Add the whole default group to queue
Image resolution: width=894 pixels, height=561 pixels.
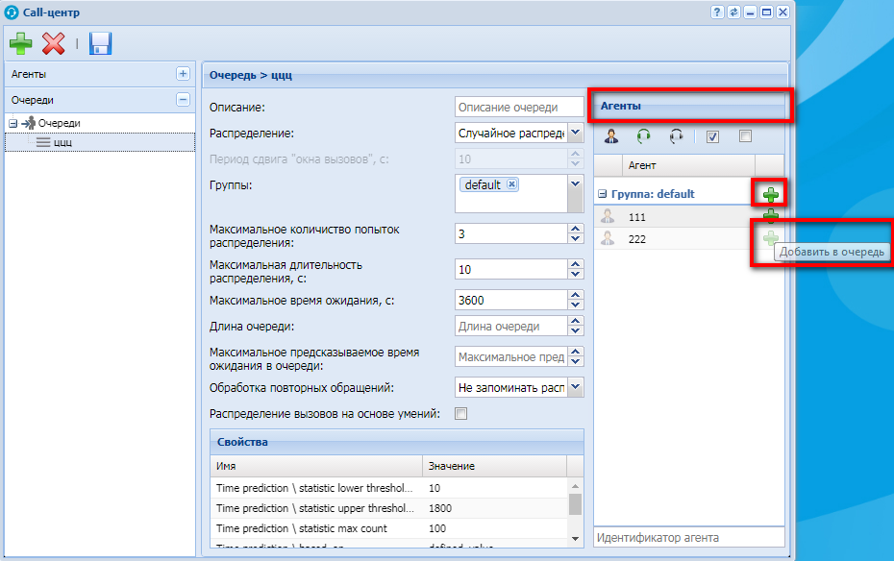point(771,195)
